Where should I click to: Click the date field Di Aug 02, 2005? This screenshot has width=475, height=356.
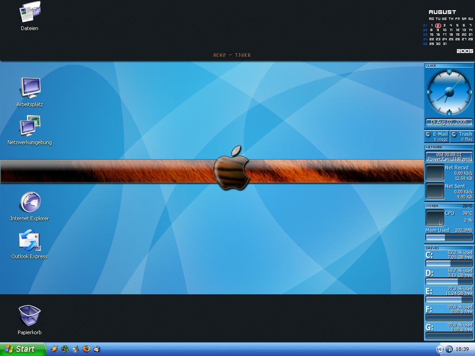coord(449,122)
